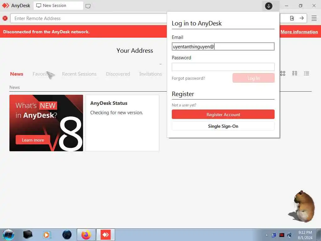Click the file transfer icon
The image size is (321, 241).
(x=292, y=18)
